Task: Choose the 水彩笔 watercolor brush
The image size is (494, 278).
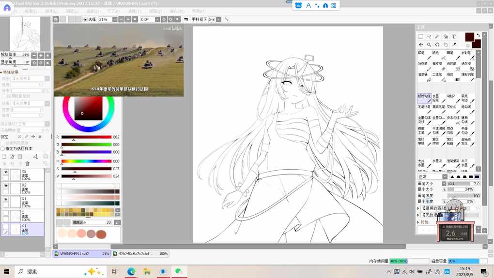Action: pyautogui.click(x=468, y=55)
